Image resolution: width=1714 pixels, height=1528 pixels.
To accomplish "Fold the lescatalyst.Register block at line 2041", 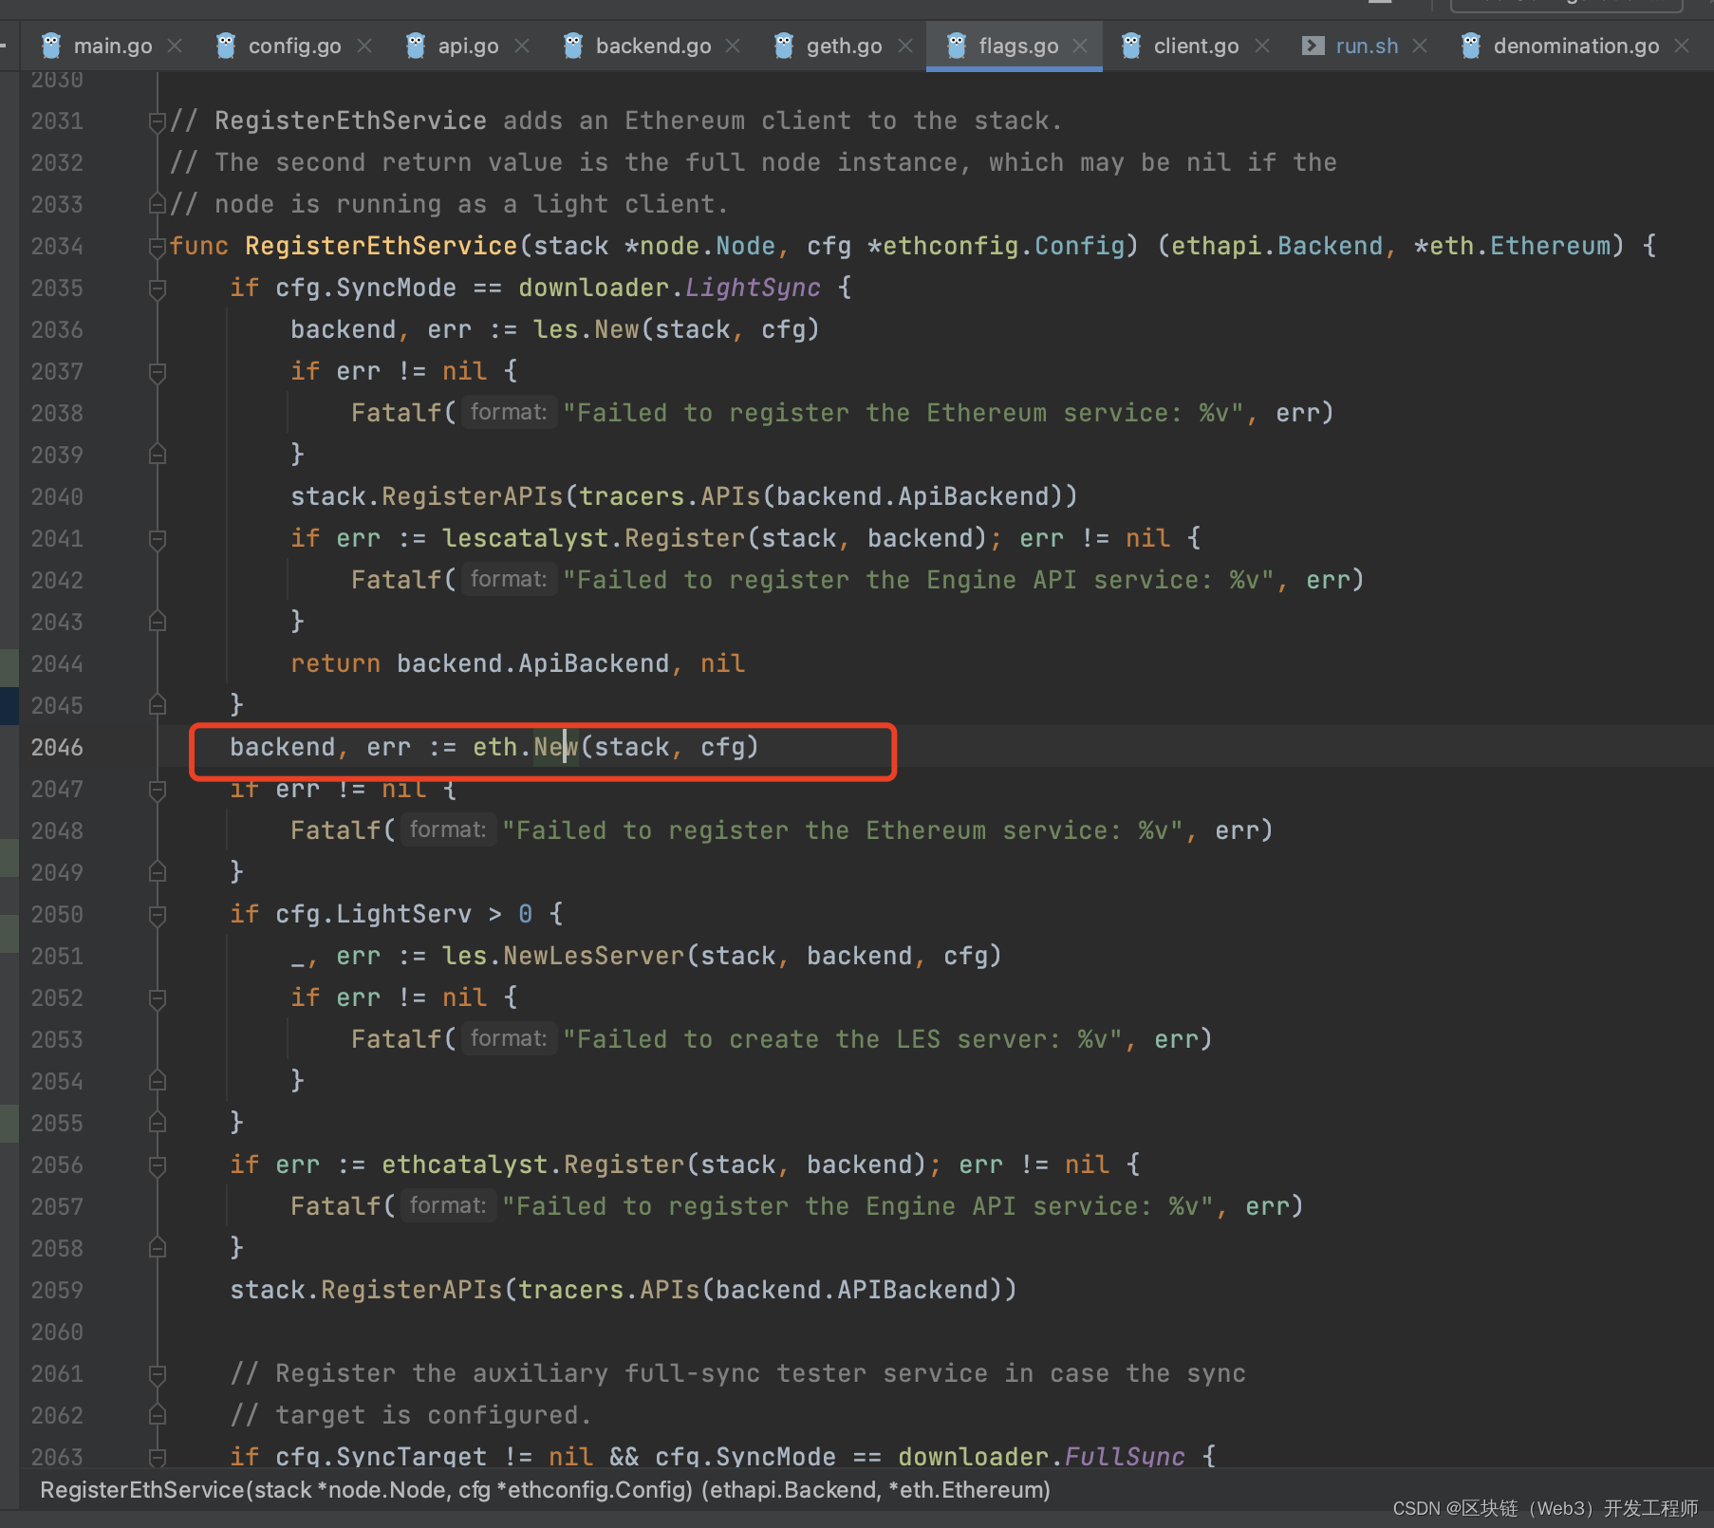I will (158, 539).
